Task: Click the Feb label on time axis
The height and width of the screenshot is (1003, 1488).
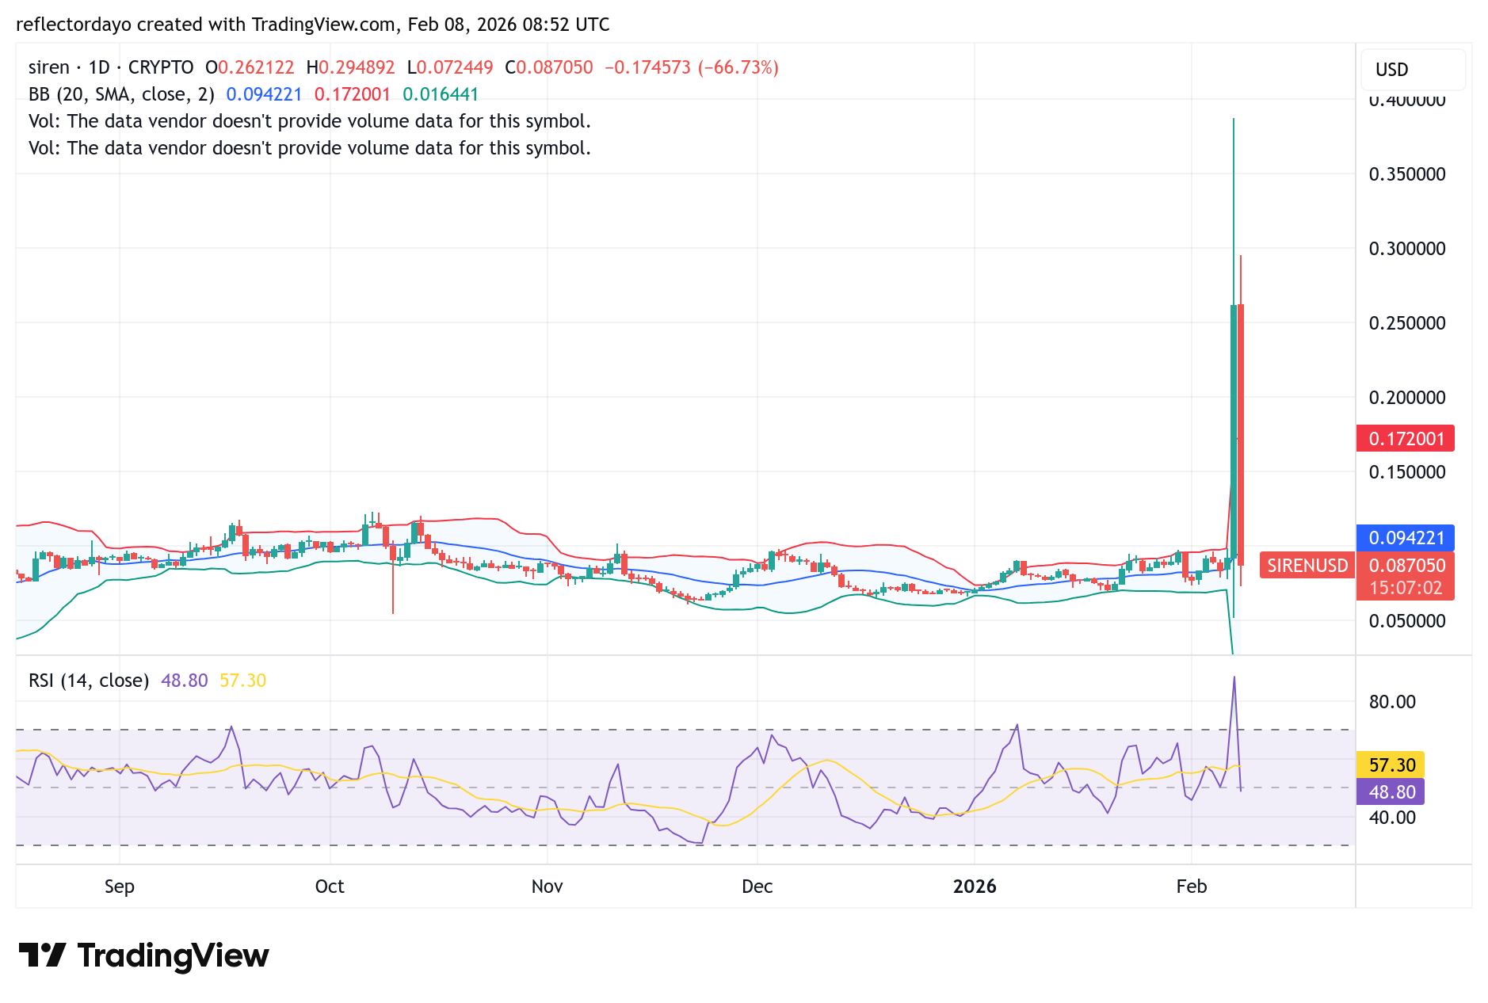Action: [x=1192, y=887]
